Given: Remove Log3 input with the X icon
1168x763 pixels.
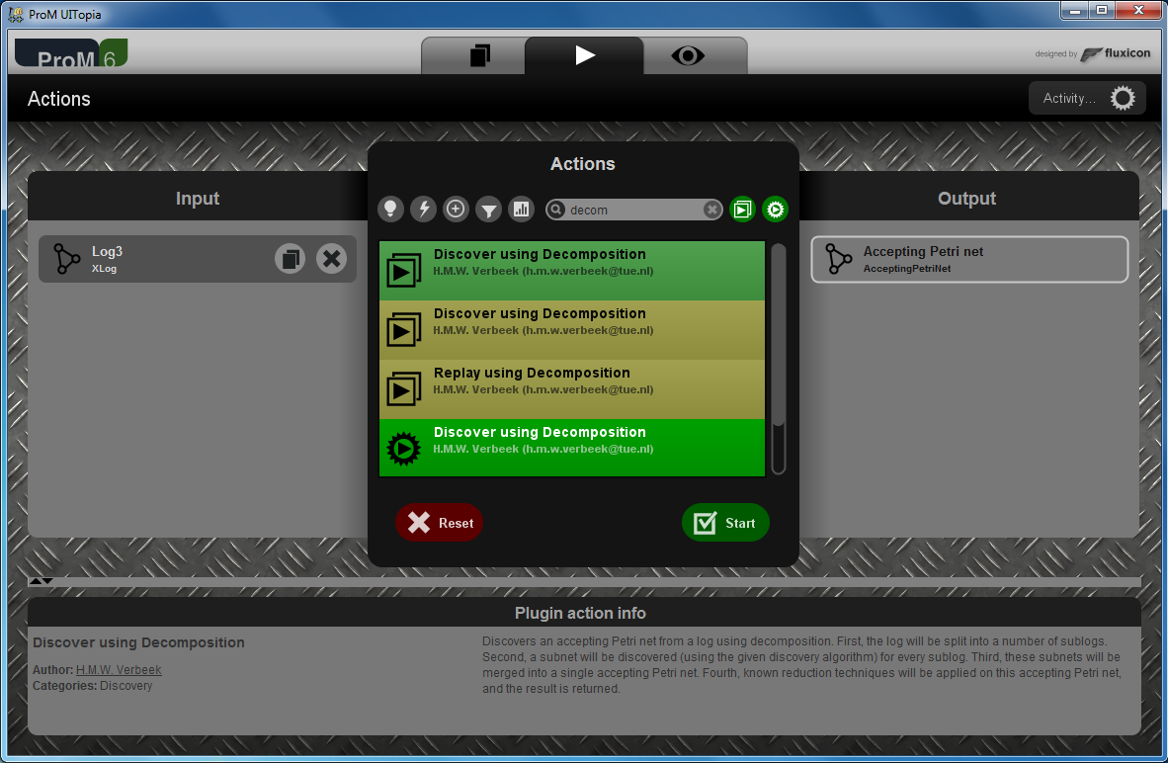Looking at the screenshot, I should pos(331,259).
